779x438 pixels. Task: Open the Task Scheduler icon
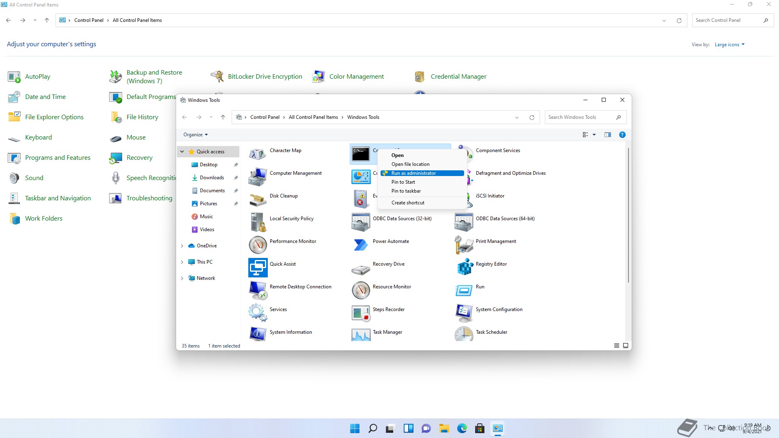point(464,334)
